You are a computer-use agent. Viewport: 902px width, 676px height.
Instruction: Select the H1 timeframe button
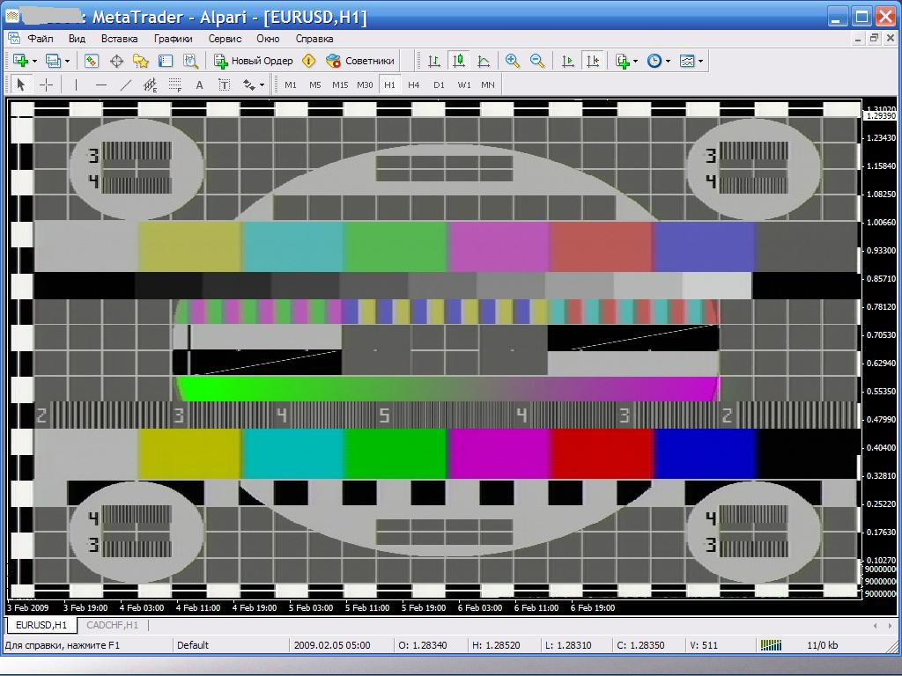point(389,85)
